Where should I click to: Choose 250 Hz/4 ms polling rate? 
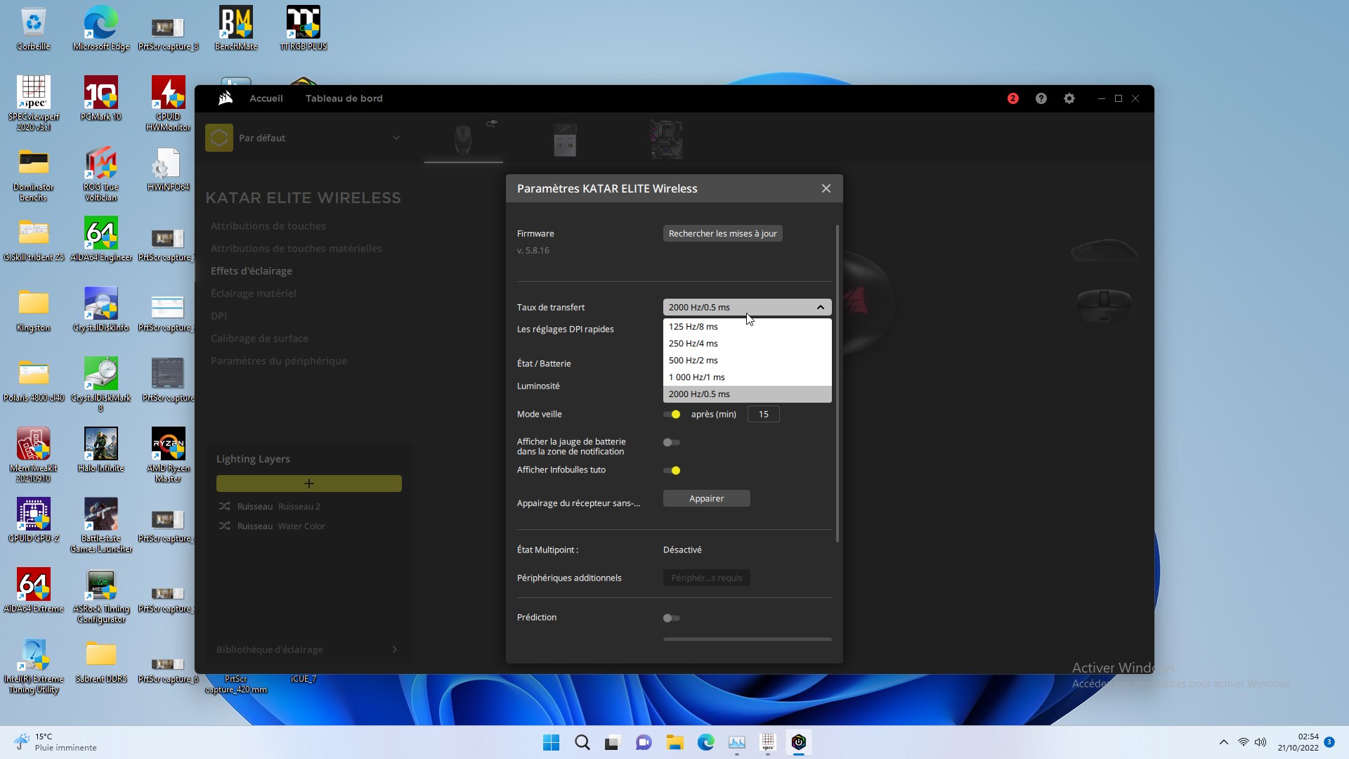click(747, 344)
